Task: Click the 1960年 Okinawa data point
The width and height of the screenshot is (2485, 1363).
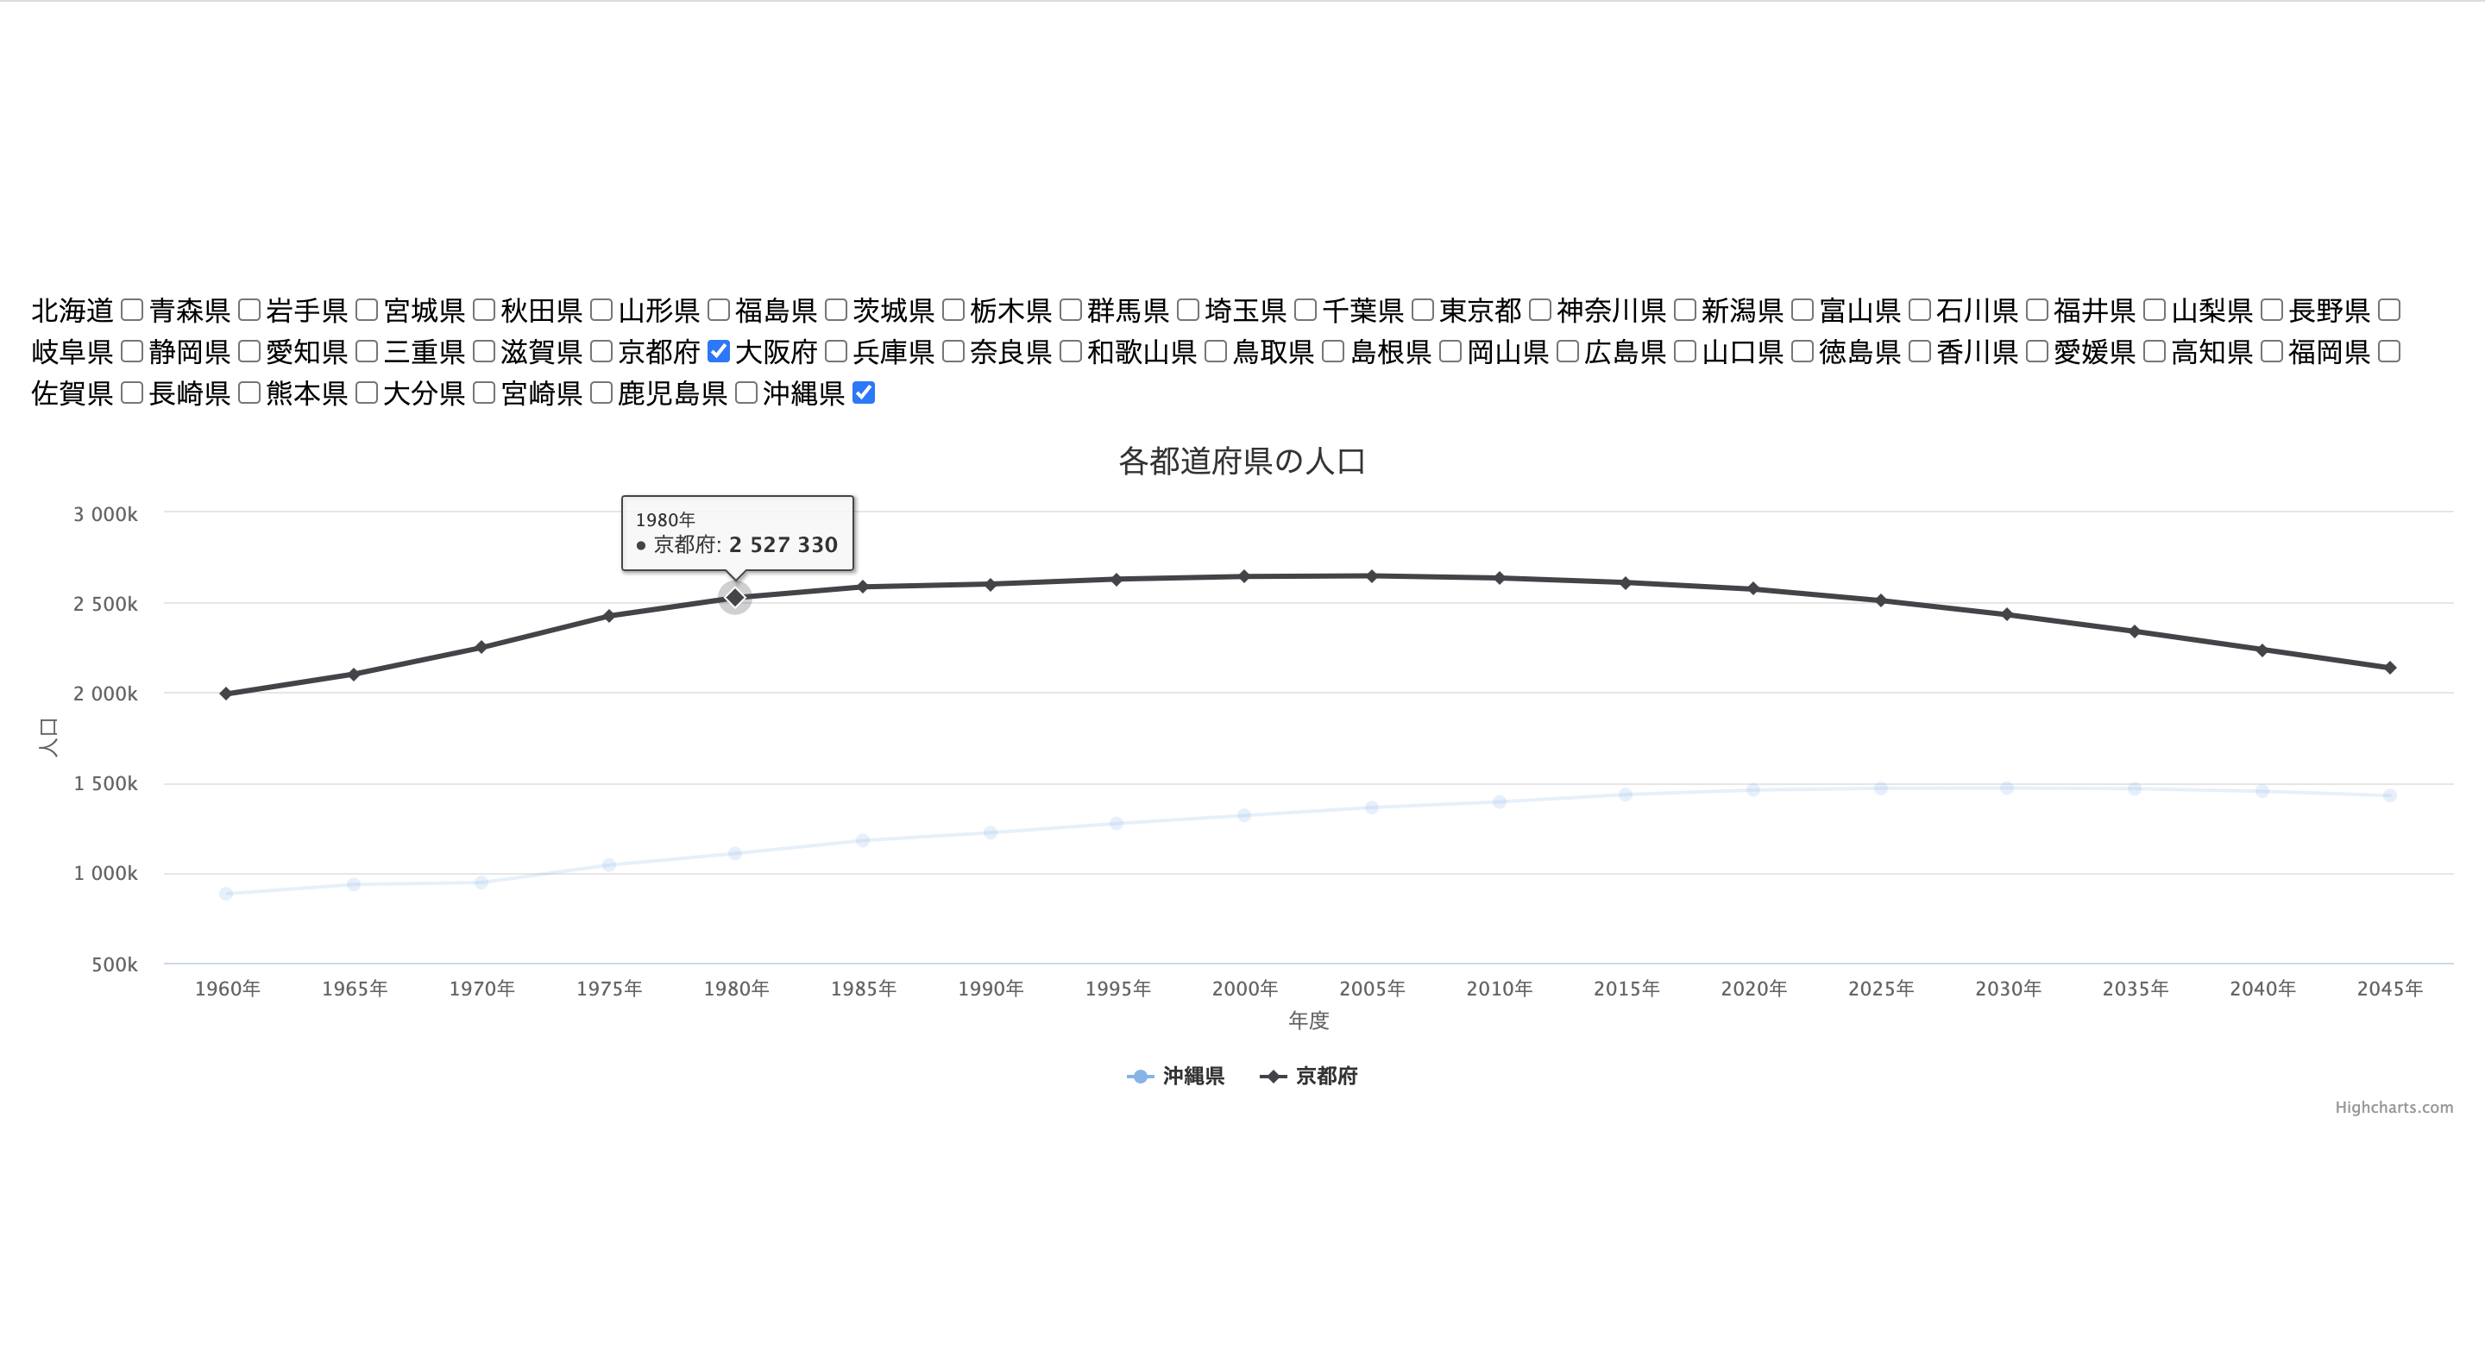Action: pos(227,892)
